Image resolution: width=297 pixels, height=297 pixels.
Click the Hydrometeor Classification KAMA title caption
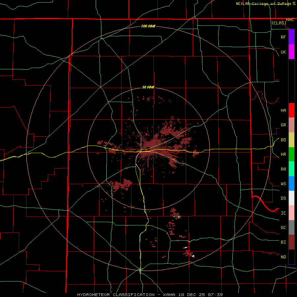tap(150, 295)
